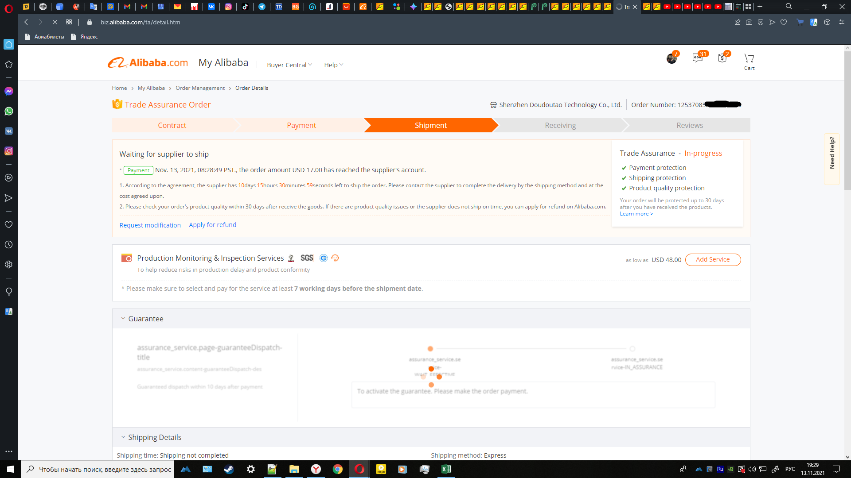Open Messenger in Opera sidebar
This screenshot has width=851, height=478.
tap(8, 91)
